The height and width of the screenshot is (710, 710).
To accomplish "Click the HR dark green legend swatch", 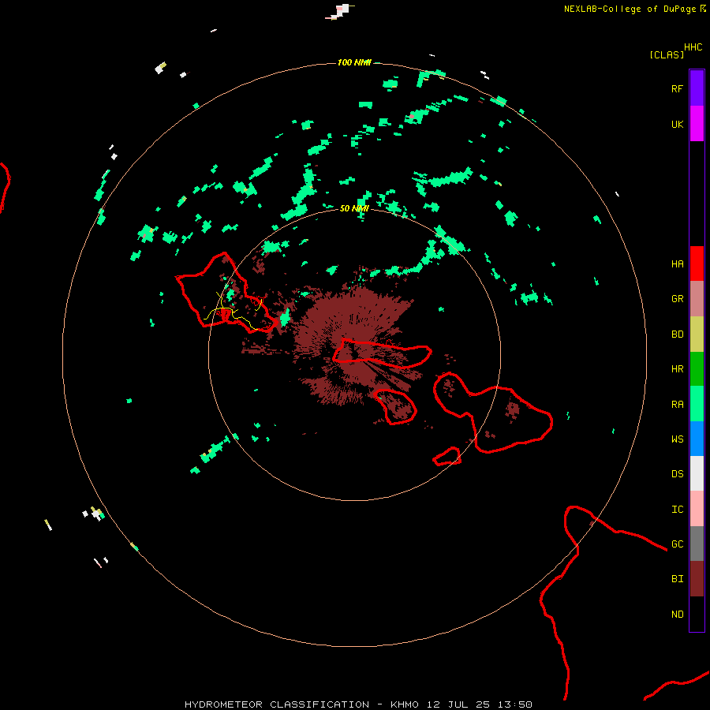I will pos(697,369).
